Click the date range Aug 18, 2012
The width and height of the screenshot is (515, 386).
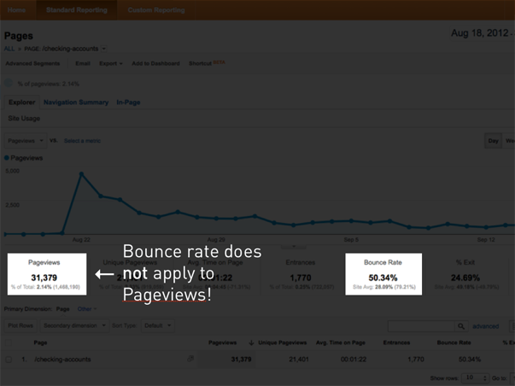479,33
